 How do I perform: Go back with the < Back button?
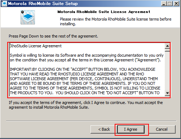pyautogui.click(x=104, y=129)
